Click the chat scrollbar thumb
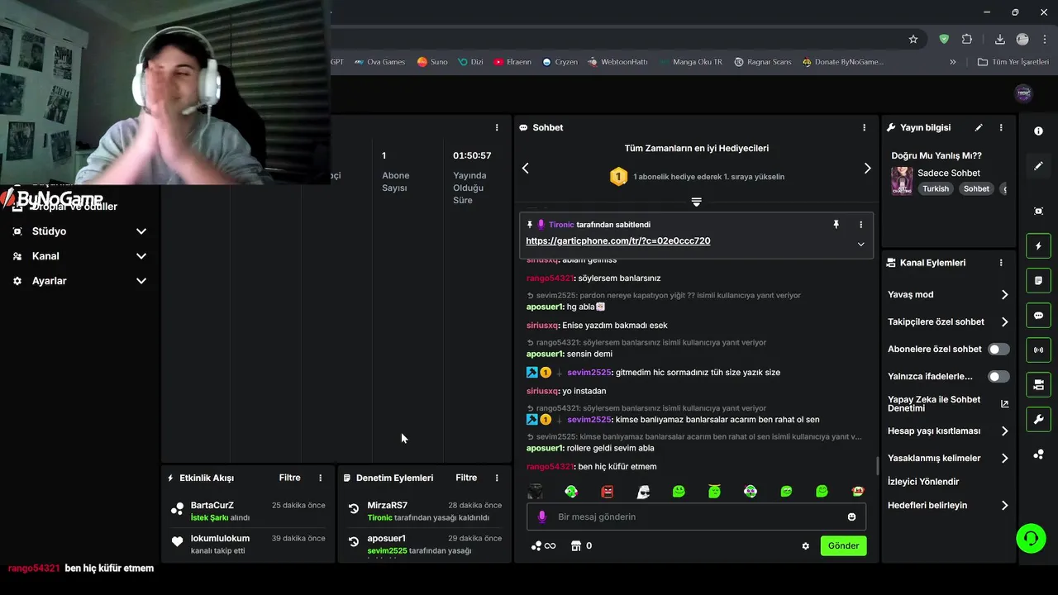The image size is (1058, 595). click(877, 465)
